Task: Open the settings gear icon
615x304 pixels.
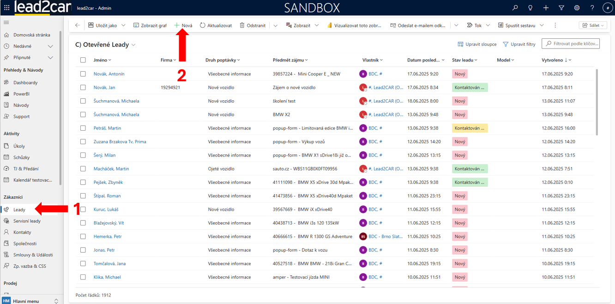Action: (x=577, y=8)
